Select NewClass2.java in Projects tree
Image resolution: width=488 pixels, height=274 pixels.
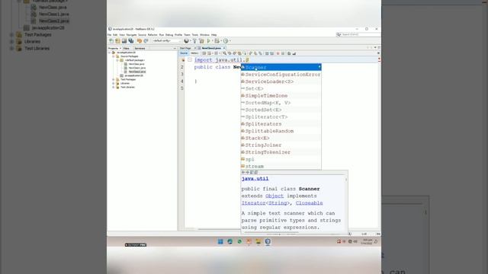pos(137,72)
